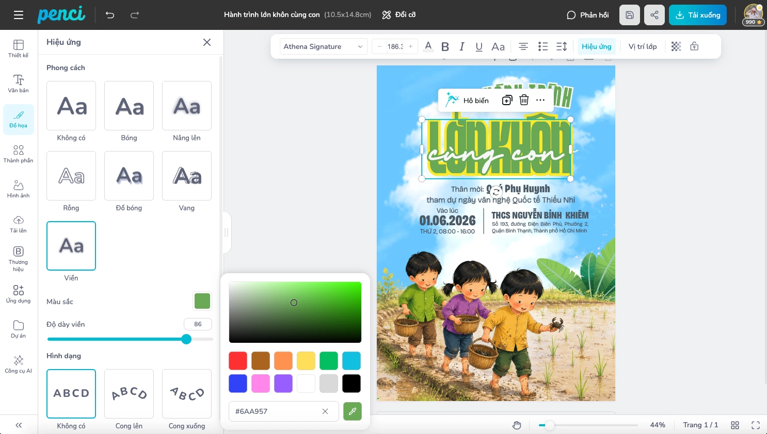Duplicate the selected element
The width and height of the screenshot is (767, 434).
click(x=507, y=101)
